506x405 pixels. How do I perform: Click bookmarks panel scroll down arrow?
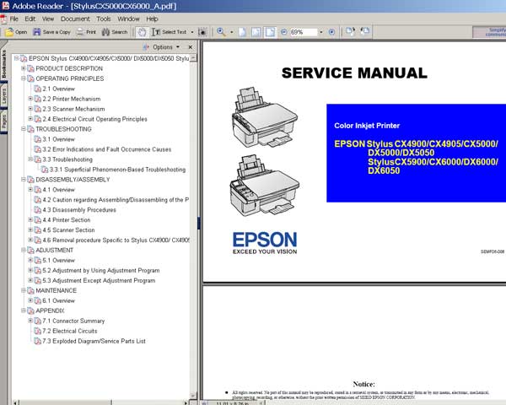pyautogui.click(x=193, y=396)
